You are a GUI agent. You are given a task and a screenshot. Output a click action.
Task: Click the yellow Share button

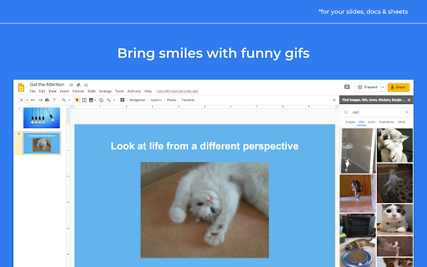(x=398, y=87)
